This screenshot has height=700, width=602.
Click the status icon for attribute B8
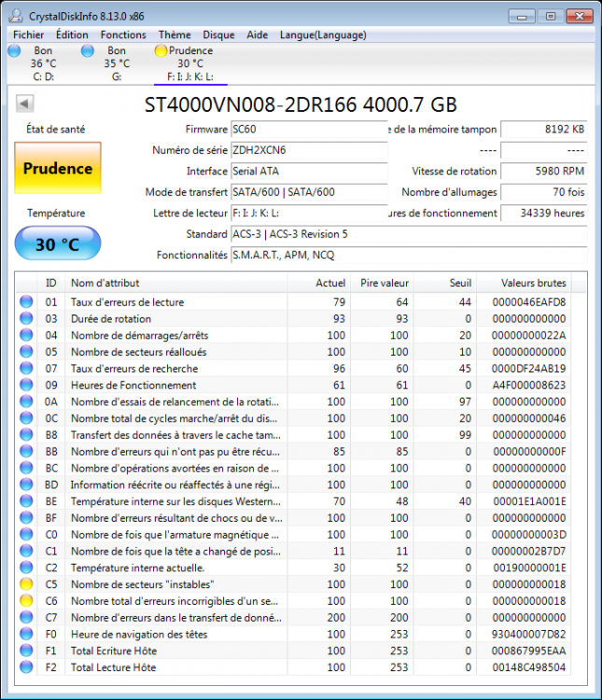pyautogui.click(x=26, y=434)
